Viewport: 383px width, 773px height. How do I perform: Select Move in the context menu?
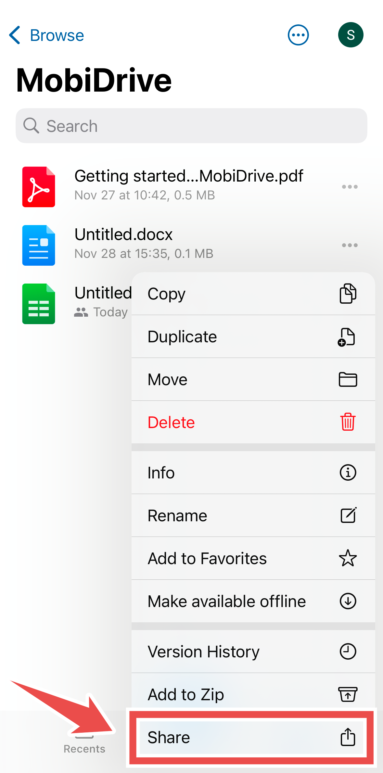pos(253,379)
